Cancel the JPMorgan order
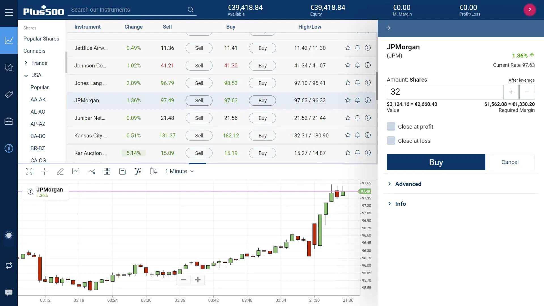Viewport: 544px width, 306px height. point(510,162)
